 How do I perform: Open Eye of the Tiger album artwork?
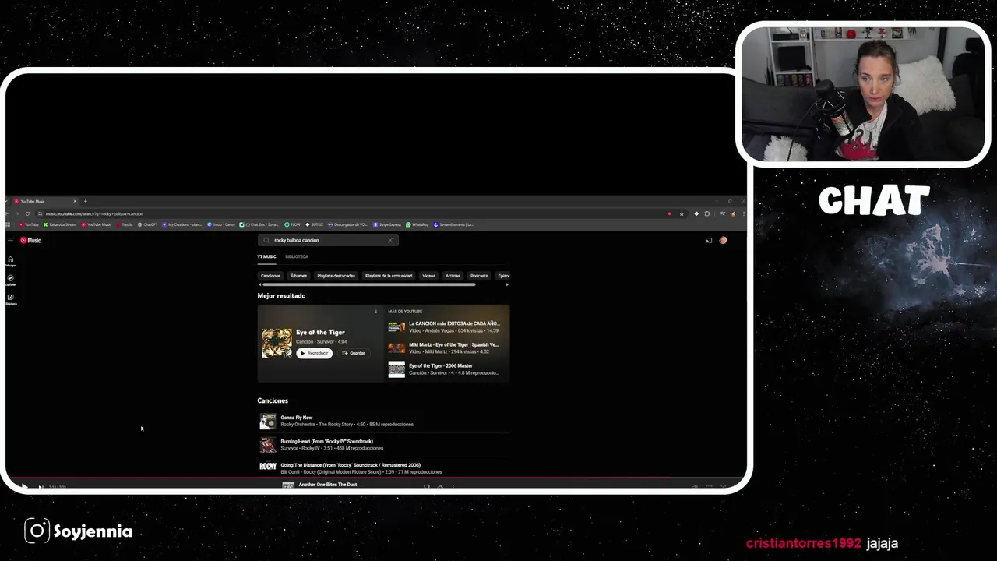(x=277, y=343)
